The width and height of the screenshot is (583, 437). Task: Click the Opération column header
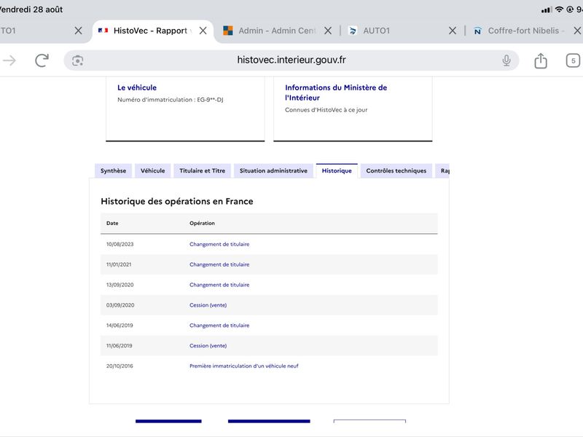pyautogui.click(x=202, y=223)
